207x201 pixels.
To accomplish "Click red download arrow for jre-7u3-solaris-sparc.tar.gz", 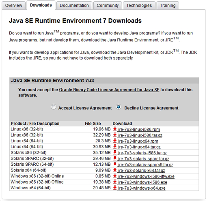I will 115,158.
